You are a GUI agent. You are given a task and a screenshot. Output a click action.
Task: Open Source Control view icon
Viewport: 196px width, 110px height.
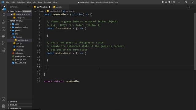3,43
